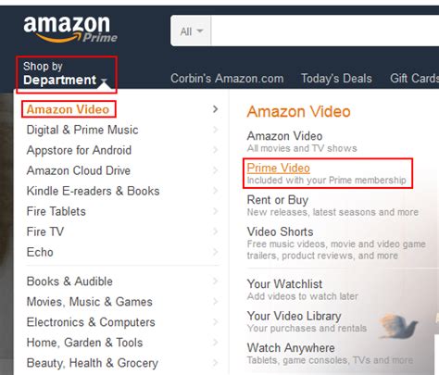Select Amazon Video in department list
Image resolution: width=439 pixels, height=375 pixels.
(x=68, y=109)
